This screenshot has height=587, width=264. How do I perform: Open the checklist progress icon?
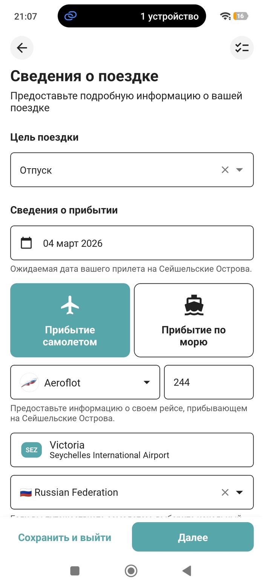pyautogui.click(x=242, y=48)
